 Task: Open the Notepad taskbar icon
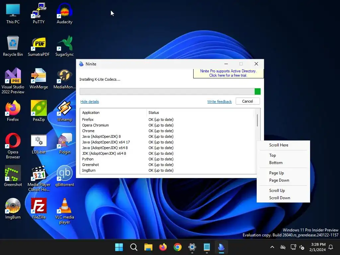(207, 247)
